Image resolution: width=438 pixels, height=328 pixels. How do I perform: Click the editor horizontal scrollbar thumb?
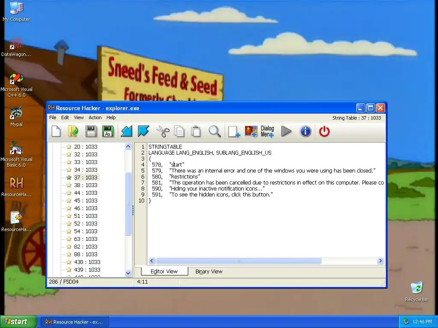pos(238,261)
